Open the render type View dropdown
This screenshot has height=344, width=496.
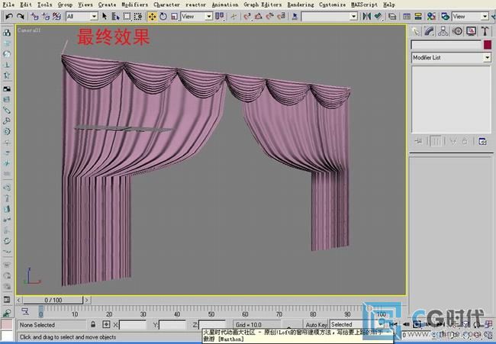(x=470, y=16)
